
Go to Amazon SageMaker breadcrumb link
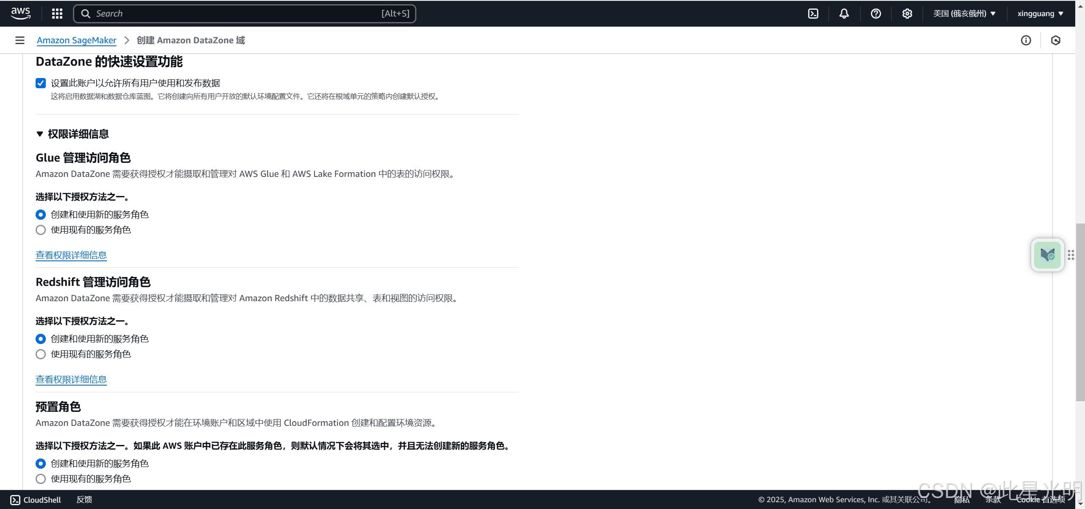(76, 40)
